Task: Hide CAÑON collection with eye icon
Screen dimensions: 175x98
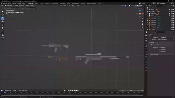Action: [x=171, y=10]
